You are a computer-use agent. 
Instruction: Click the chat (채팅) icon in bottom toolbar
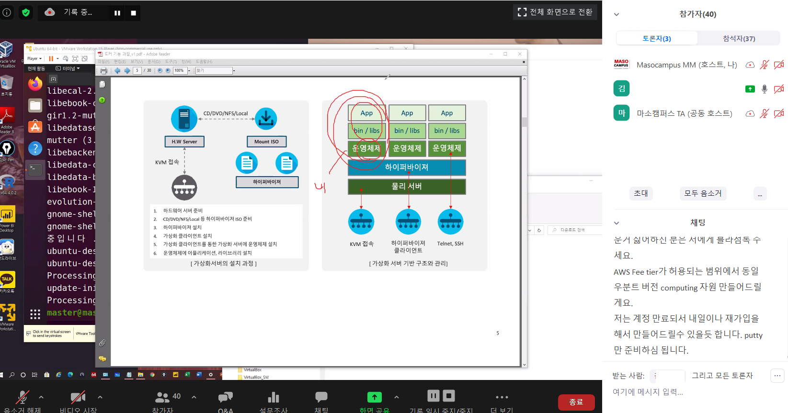[321, 397]
